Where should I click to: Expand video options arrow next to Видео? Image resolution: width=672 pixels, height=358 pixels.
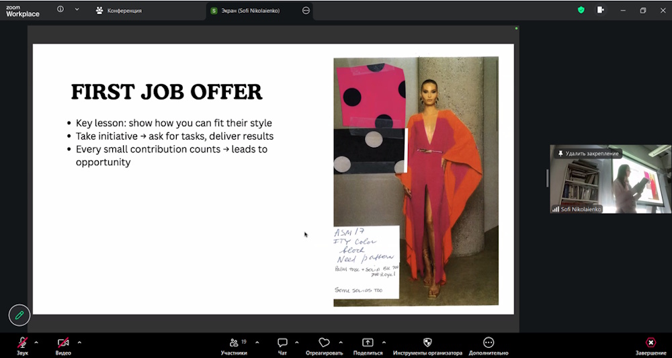click(79, 343)
